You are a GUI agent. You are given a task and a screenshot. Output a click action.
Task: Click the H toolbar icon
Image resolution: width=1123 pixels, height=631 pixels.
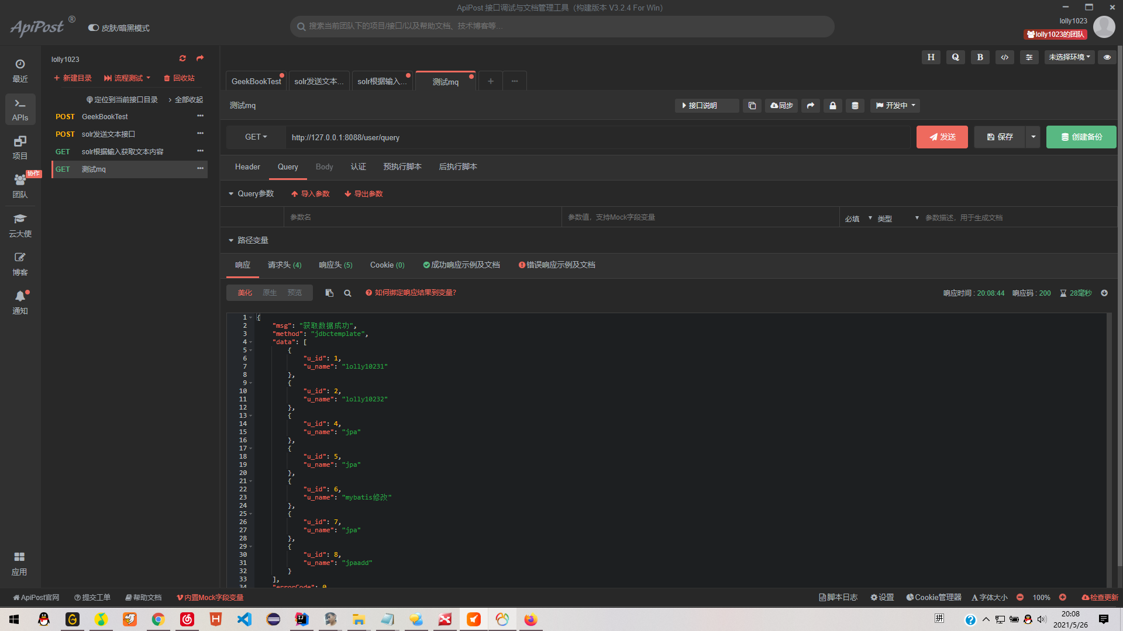click(931, 57)
